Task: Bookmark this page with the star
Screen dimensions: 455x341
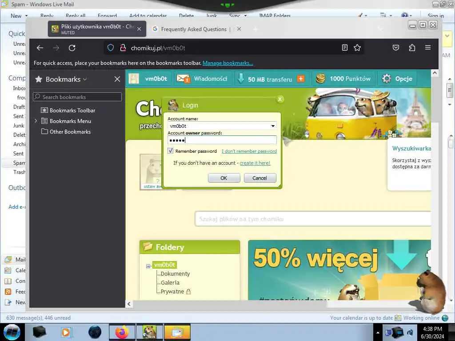Action: coord(357,48)
